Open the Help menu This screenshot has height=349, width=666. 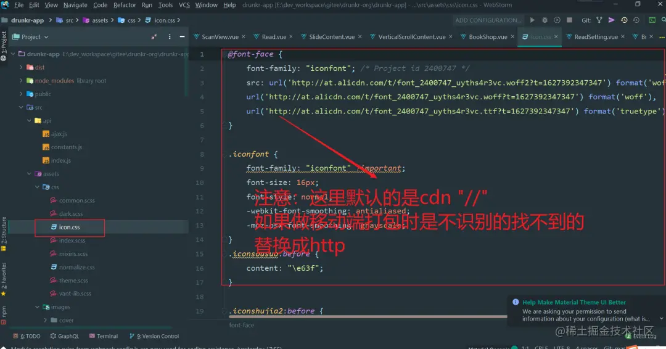[229, 5]
